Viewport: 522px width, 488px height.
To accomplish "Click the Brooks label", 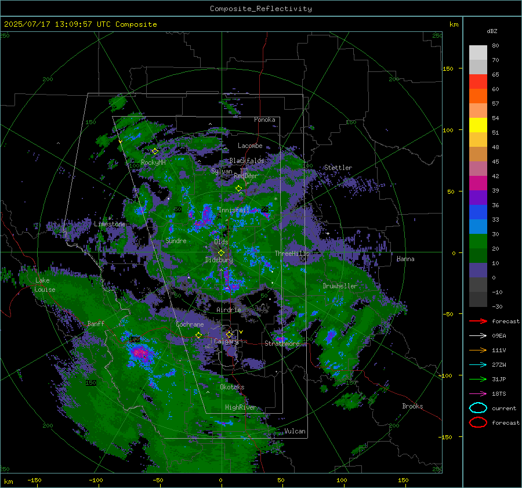I will pyautogui.click(x=412, y=406).
